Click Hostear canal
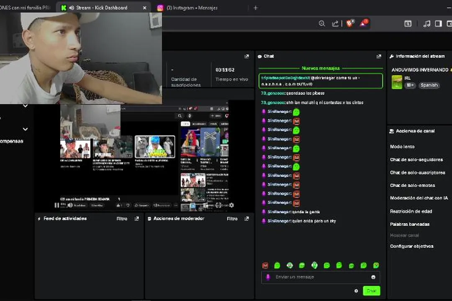 (x=404, y=235)
